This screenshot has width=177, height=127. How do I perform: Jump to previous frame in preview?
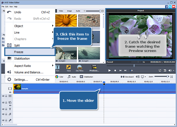120,70
